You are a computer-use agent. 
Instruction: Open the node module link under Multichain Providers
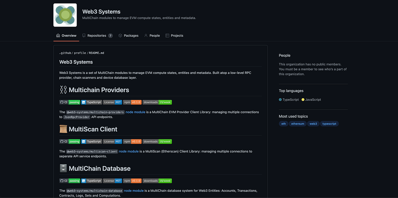tap(135, 112)
